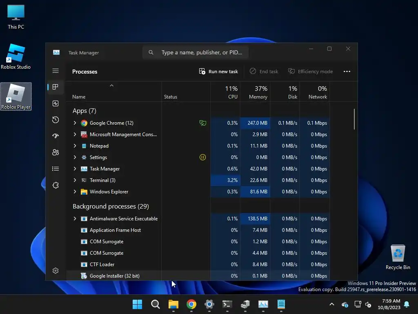The height and width of the screenshot is (314, 418).
Task: Open the Users sidebar icon
Action: tap(56, 152)
